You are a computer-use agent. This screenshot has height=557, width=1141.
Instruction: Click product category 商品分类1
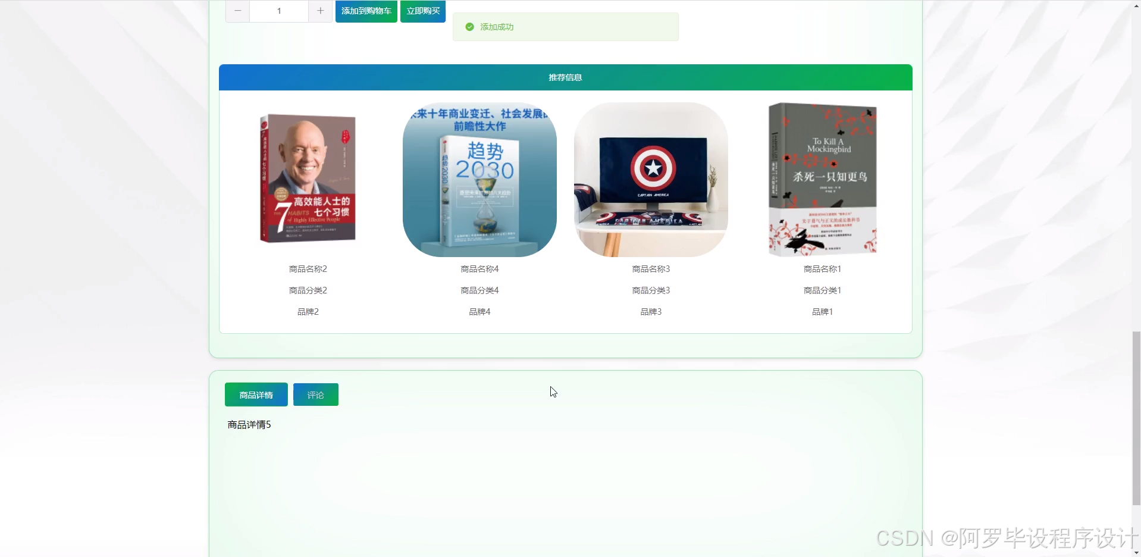[x=823, y=290]
